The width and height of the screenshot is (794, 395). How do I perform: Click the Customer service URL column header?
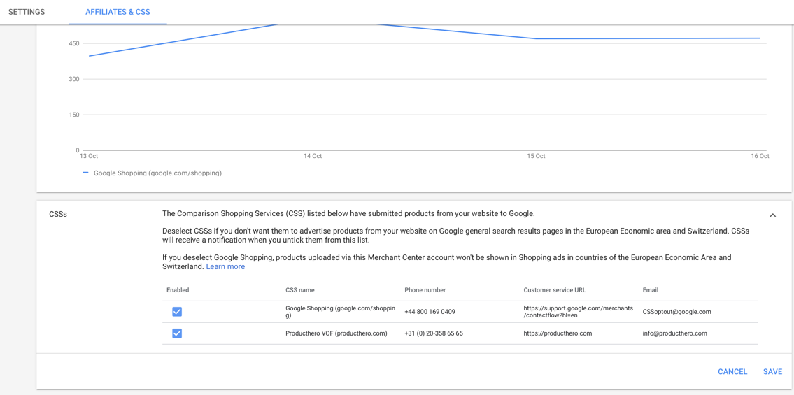point(554,290)
